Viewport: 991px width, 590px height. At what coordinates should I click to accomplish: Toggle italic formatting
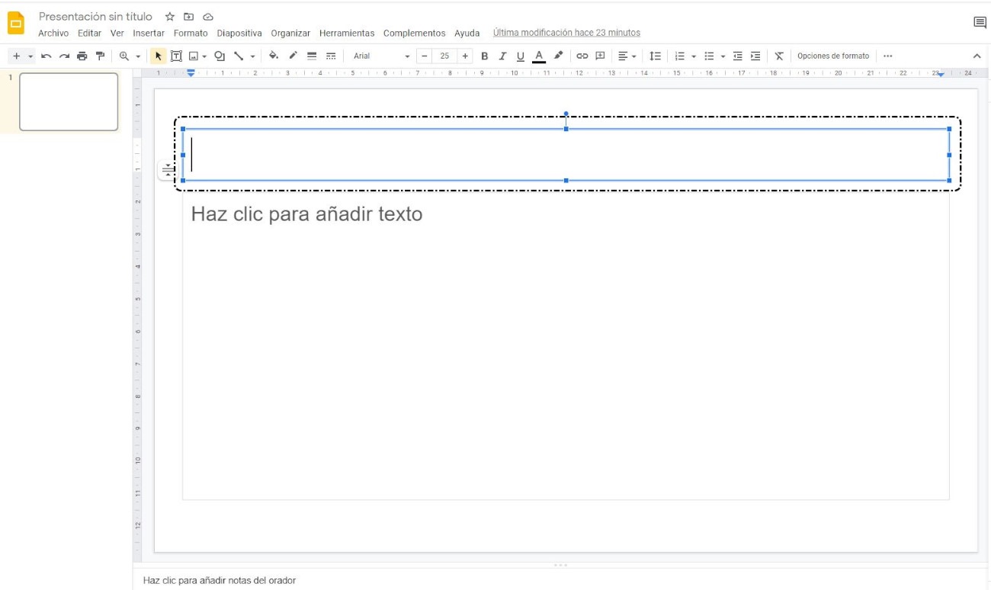(502, 56)
